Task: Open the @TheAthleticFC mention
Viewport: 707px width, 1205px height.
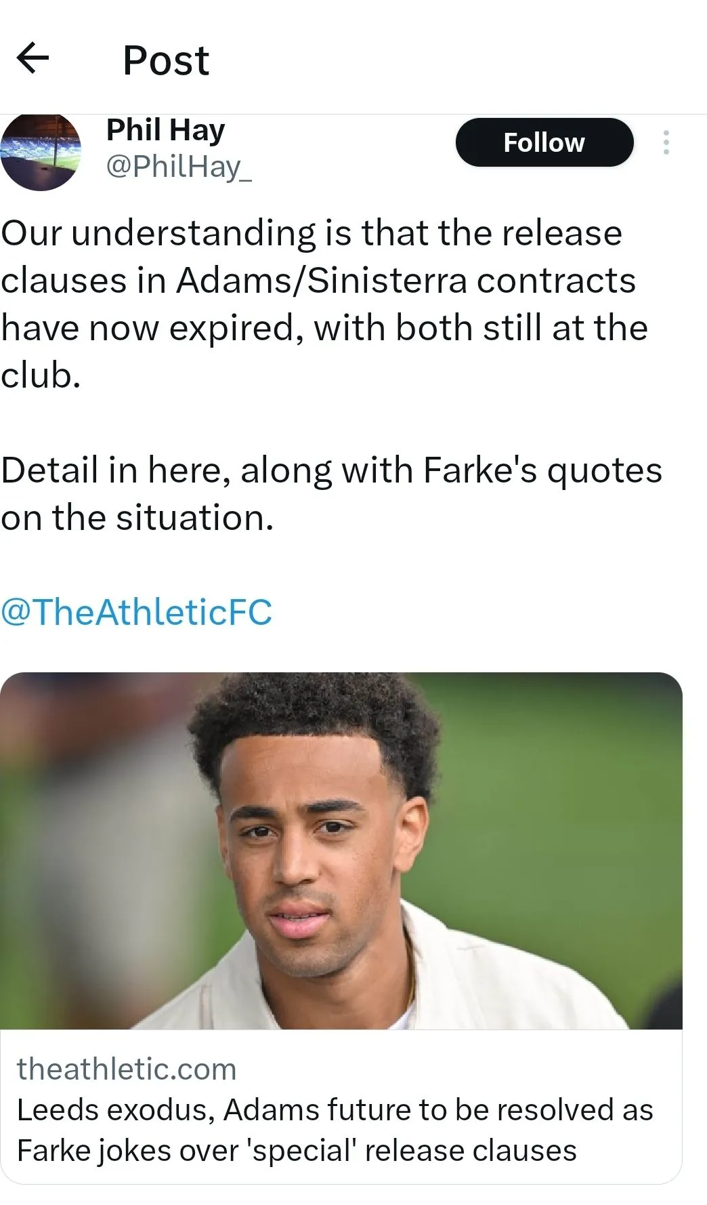Action: [136, 612]
